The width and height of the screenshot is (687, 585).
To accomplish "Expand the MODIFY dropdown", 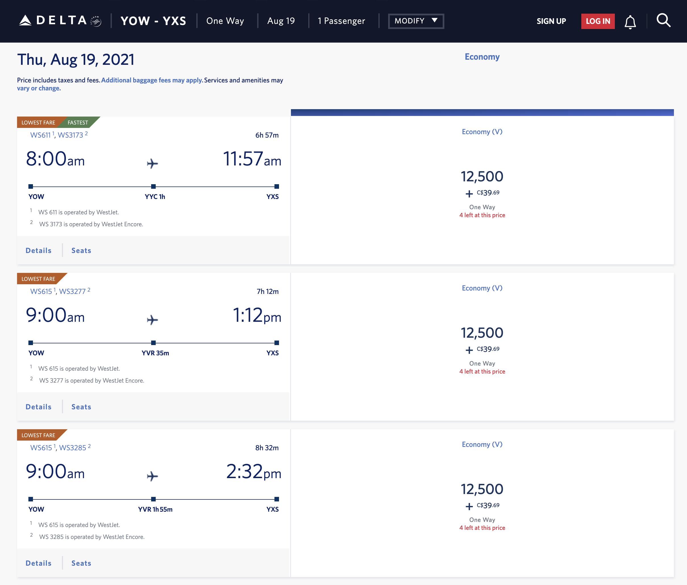I will click(x=416, y=21).
